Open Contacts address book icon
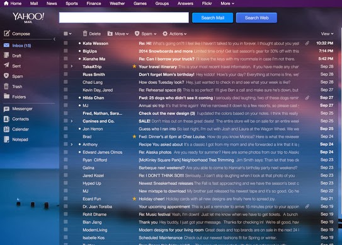Screen dimensions: 342x245 click(6, 119)
